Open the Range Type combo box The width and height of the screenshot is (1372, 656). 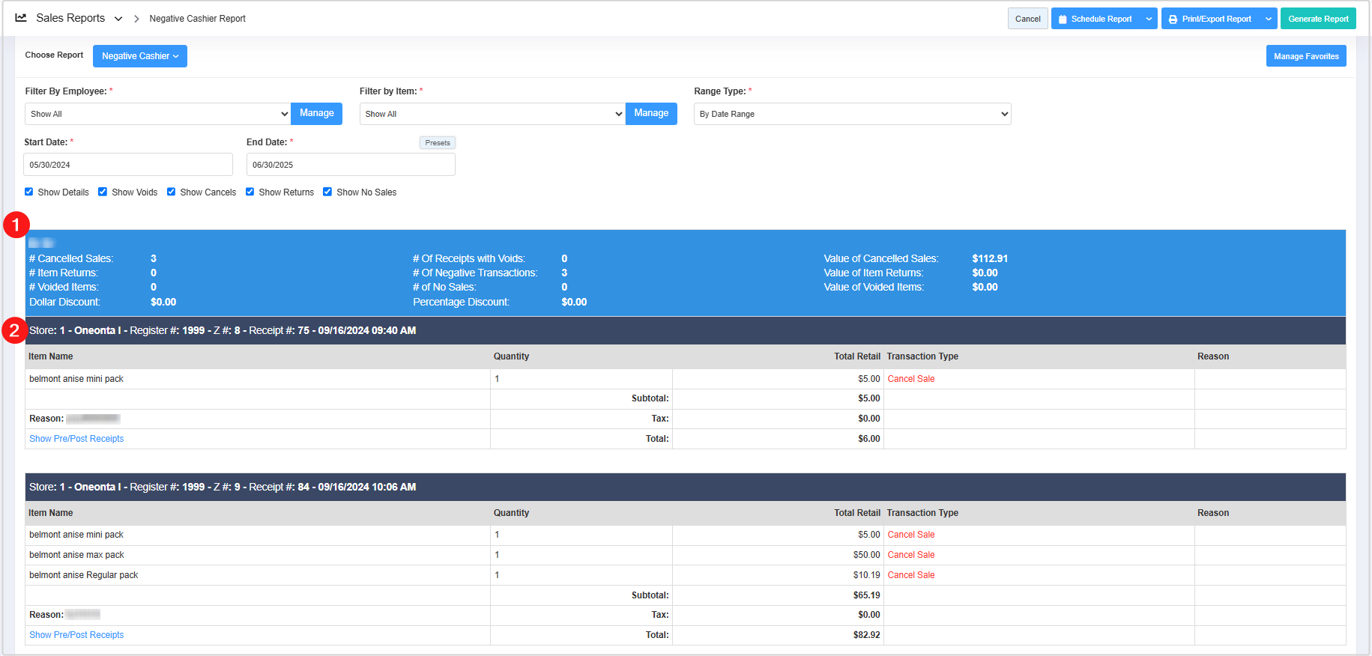[852, 114]
